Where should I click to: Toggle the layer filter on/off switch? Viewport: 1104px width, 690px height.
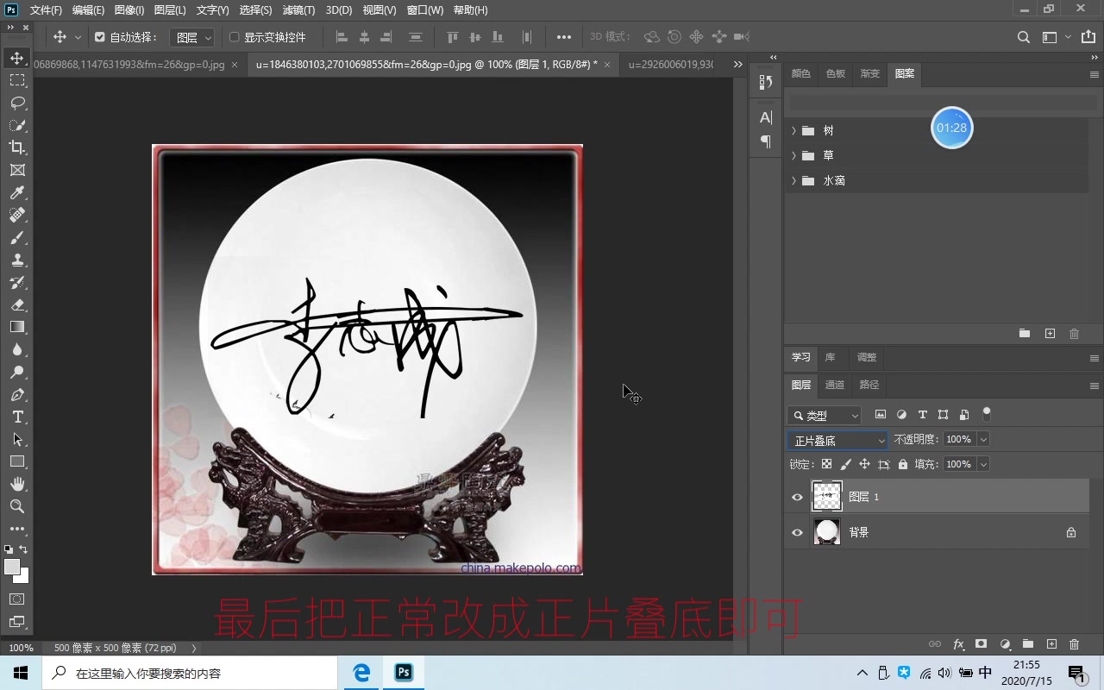(x=987, y=413)
